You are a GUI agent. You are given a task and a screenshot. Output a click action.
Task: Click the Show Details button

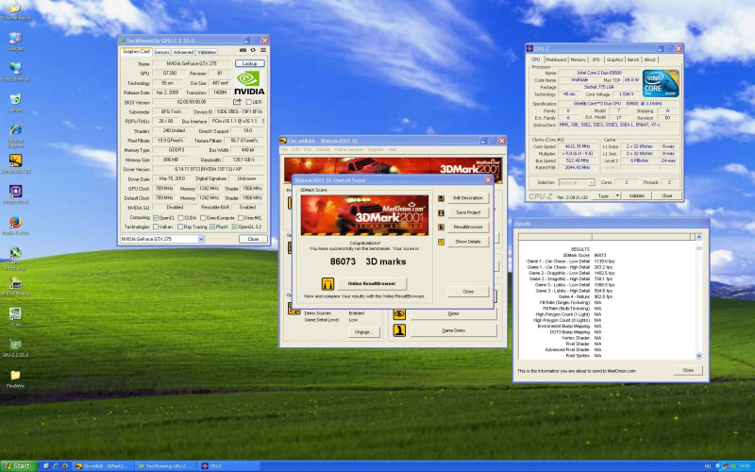pos(468,242)
